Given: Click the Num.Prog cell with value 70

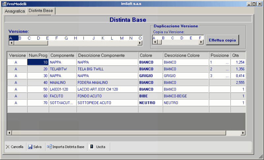Looking at the screenshot, I should click(38, 103).
